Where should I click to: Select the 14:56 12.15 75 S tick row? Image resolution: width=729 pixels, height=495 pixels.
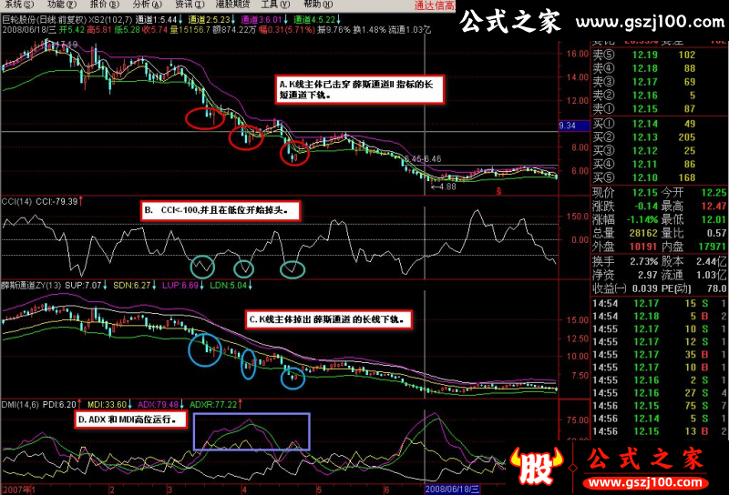pos(659,406)
